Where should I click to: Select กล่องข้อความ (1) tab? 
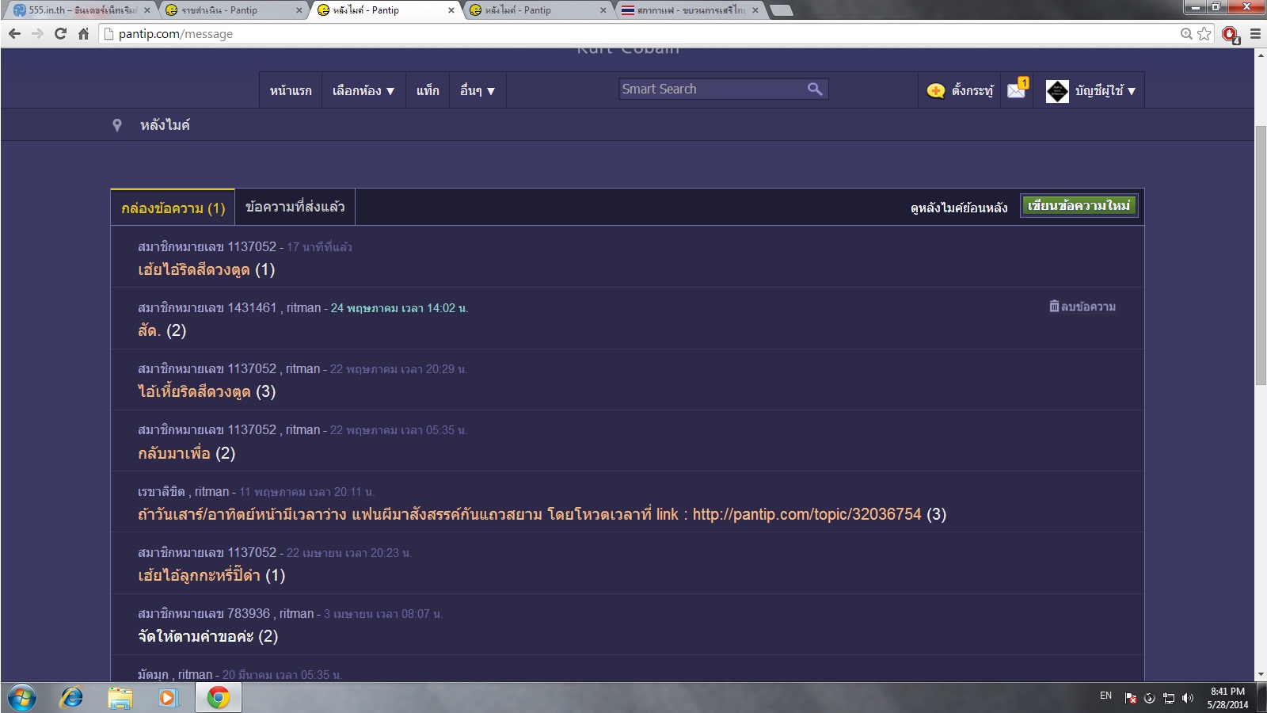(x=173, y=208)
